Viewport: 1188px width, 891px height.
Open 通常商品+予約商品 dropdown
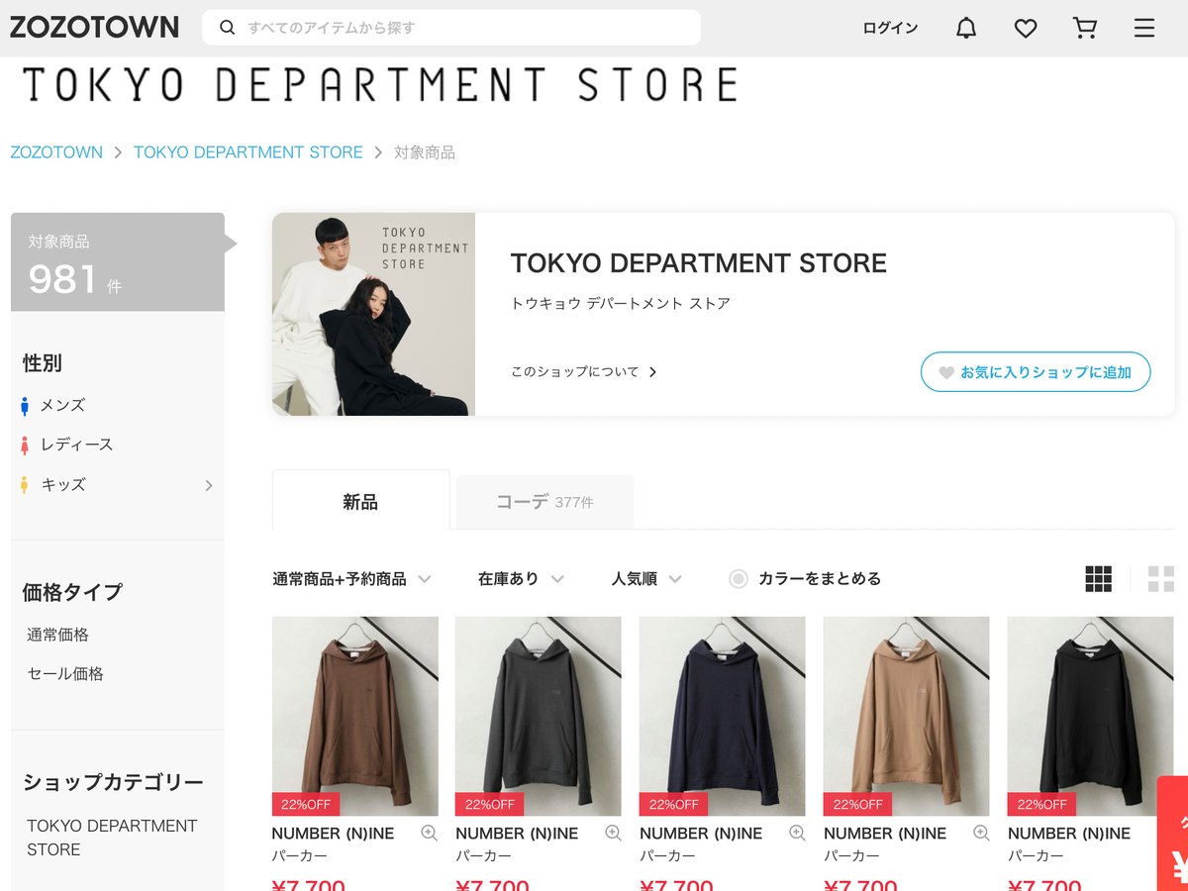351,579
